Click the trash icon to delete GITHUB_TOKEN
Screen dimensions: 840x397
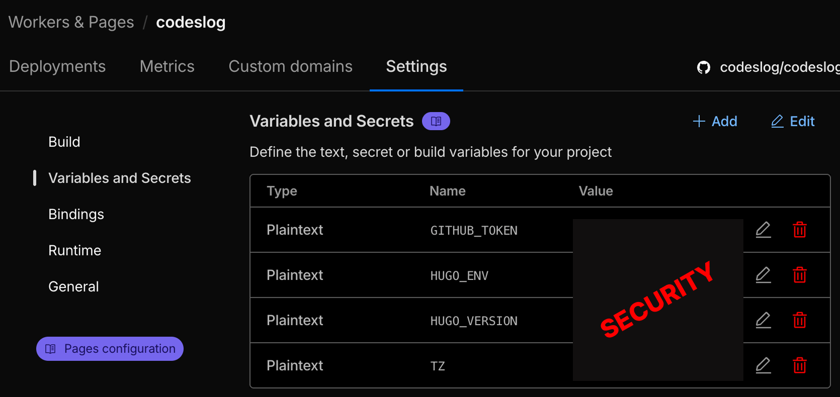pos(800,230)
